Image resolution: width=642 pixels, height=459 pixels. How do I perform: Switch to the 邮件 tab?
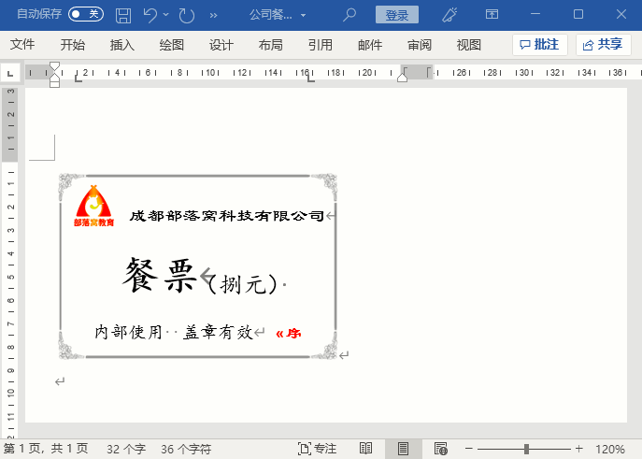370,44
